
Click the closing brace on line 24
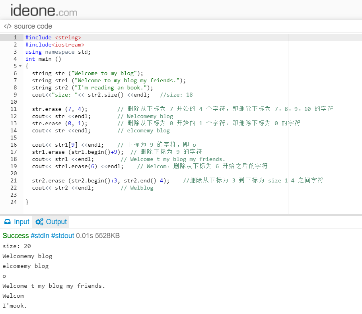[27, 202]
